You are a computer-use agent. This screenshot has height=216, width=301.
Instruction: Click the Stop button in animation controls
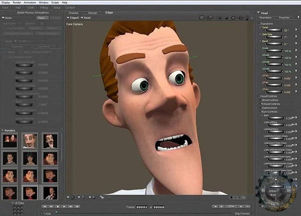58,206
